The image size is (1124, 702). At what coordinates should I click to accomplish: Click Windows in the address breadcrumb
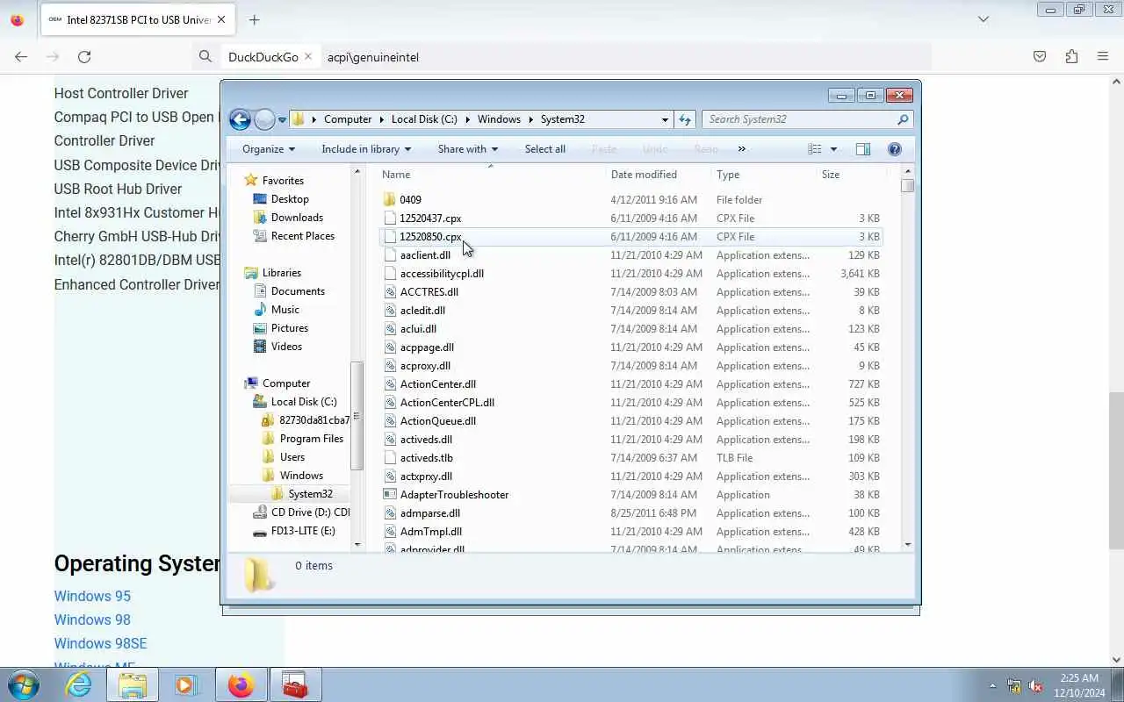coord(499,119)
